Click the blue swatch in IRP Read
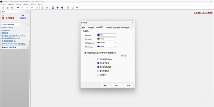 [98, 35]
